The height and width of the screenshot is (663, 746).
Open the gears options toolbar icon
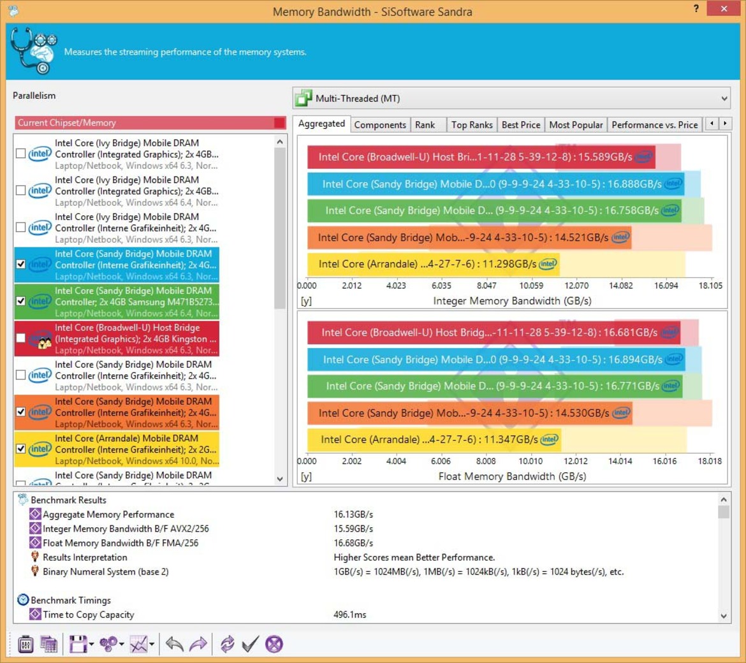pyautogui.click(x=108, y=645)
